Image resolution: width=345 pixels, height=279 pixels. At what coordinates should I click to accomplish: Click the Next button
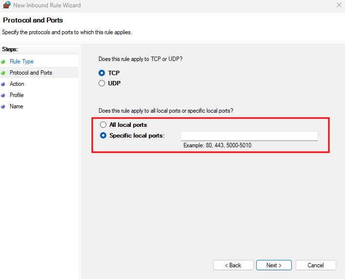click(x=274, y=265)
